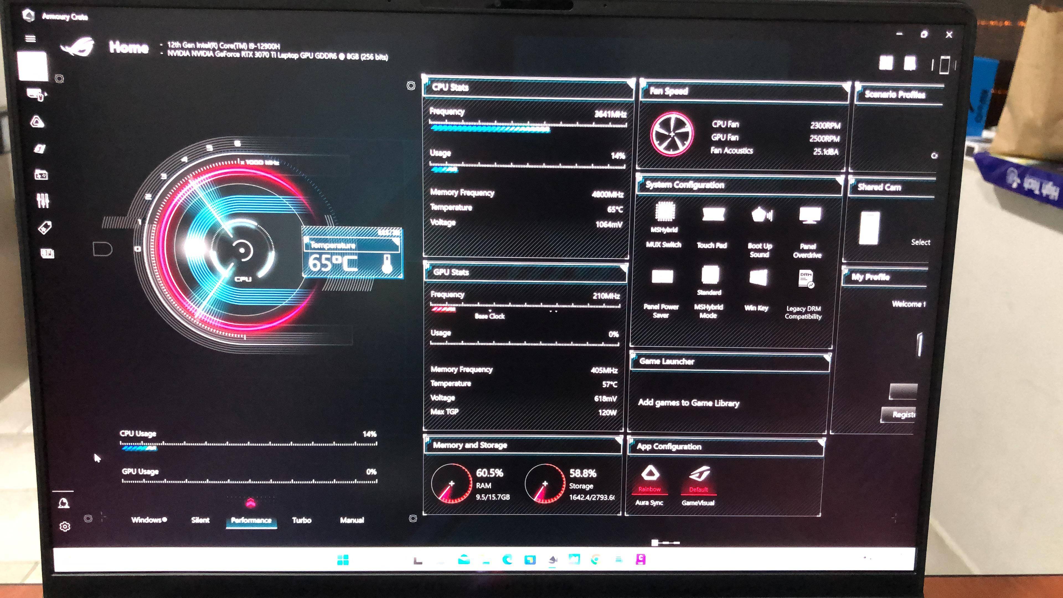1063x598 pixels.
Task: Open the hamburger menu in sidebar
Action: (x=30, y=39)
